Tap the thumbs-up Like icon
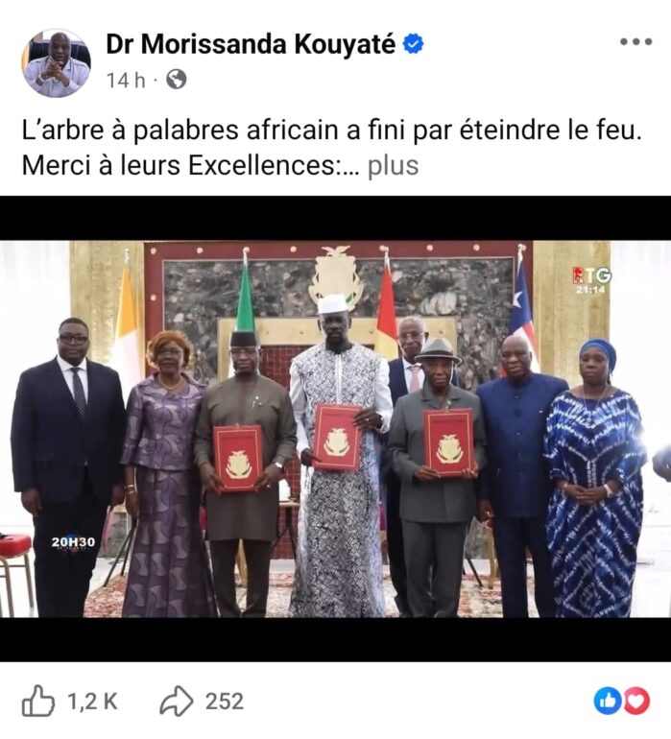The width and height of the screenshot is (671, 739). click(38, 701)
